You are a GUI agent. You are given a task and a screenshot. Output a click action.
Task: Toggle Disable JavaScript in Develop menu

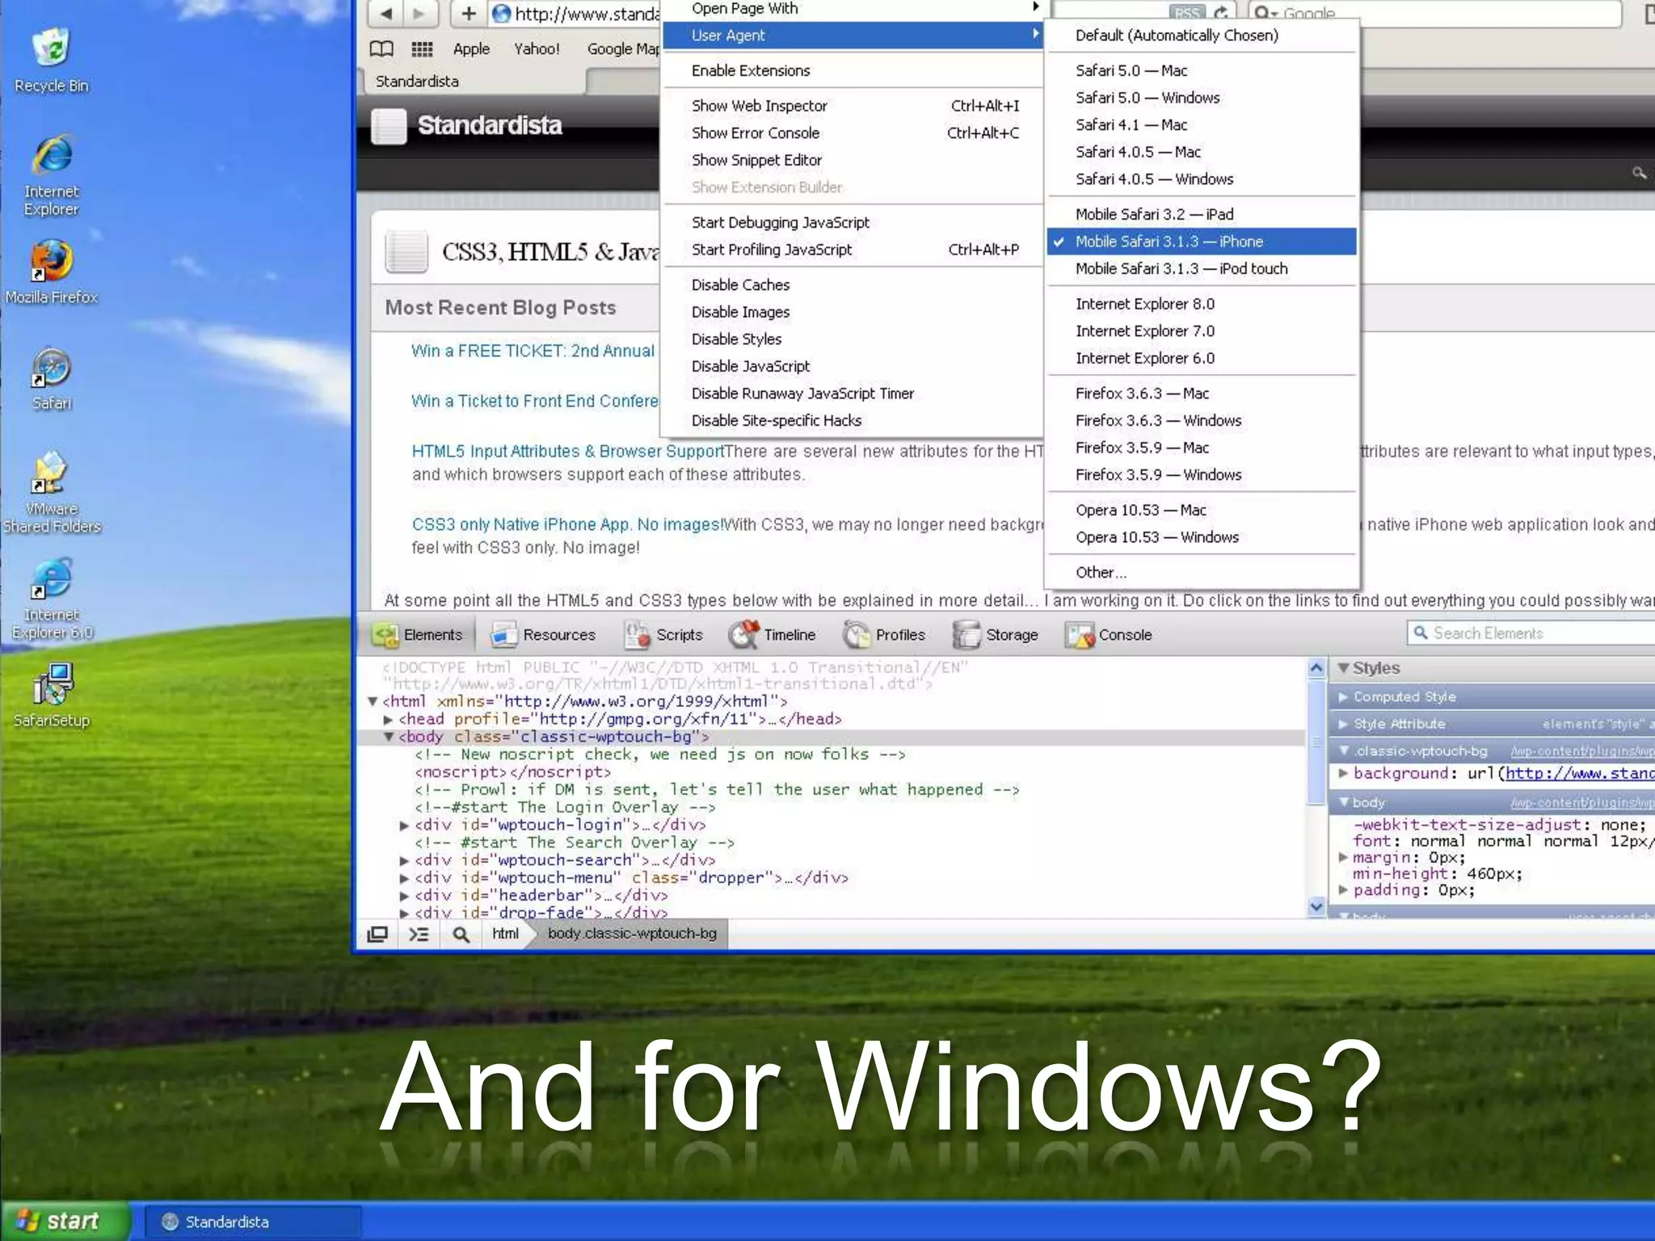(x=853, y=367)
